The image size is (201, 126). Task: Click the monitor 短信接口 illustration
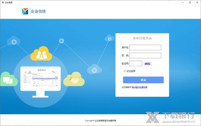41,82
